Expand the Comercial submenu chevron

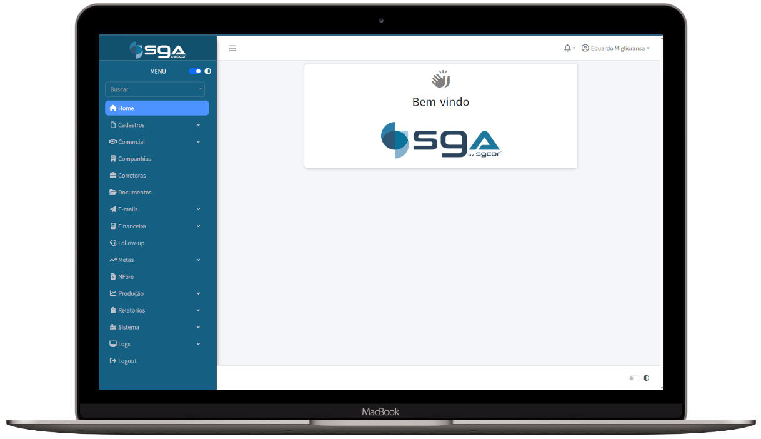click(199, 142)
